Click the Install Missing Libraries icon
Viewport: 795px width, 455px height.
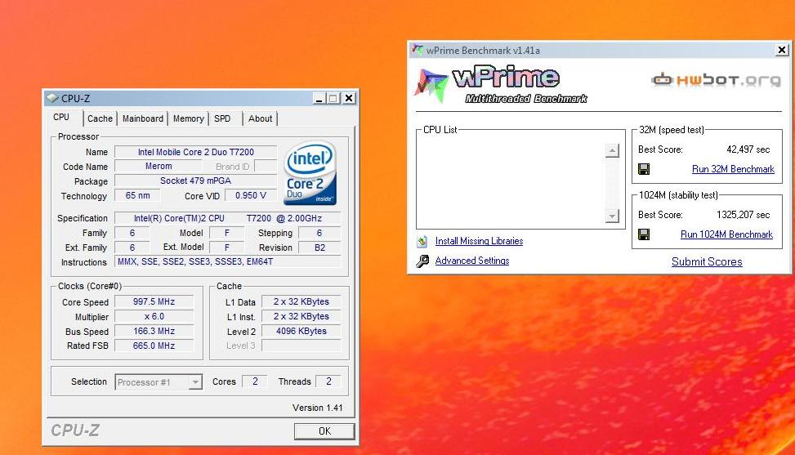click(422, 241)
